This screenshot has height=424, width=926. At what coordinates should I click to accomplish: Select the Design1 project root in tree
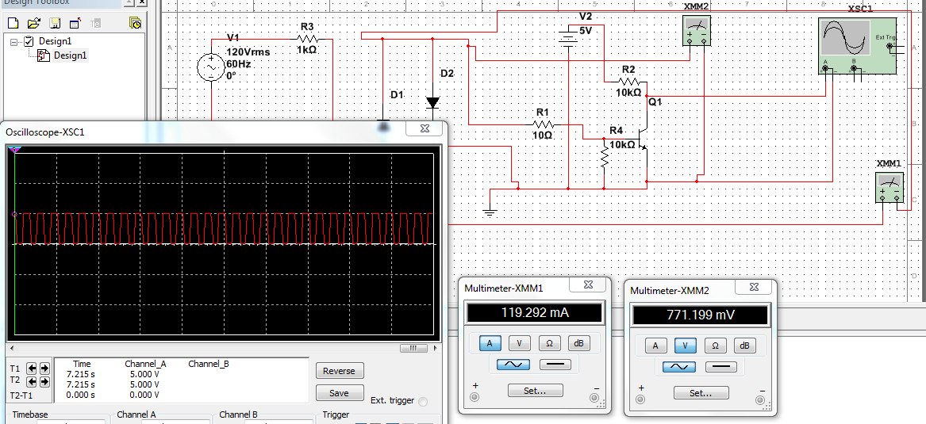[x=54, y=41]
